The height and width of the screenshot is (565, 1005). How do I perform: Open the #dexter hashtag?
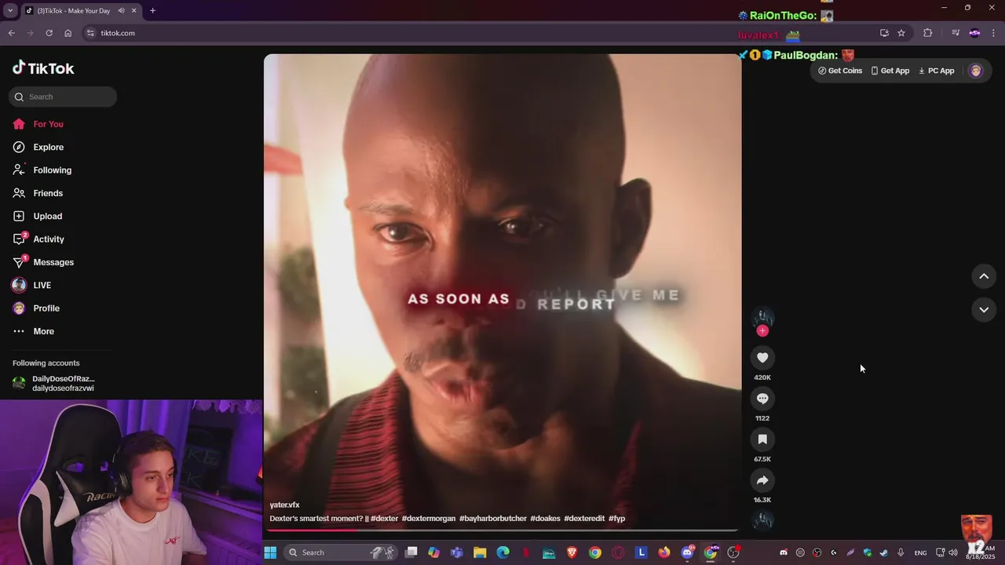(384, 519)
